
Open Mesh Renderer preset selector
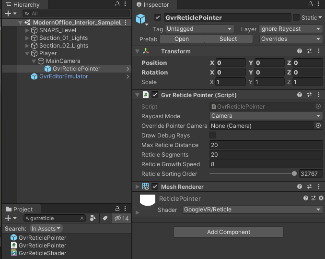coord(309,186)
